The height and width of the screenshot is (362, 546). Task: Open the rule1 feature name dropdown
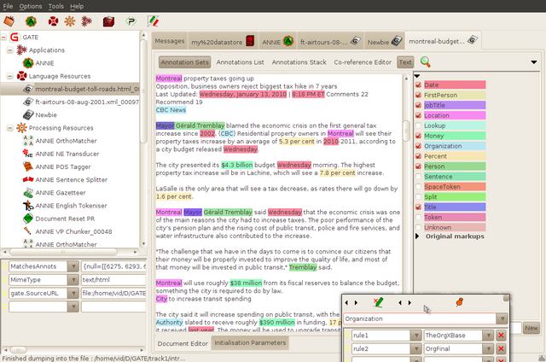[415, 336]
